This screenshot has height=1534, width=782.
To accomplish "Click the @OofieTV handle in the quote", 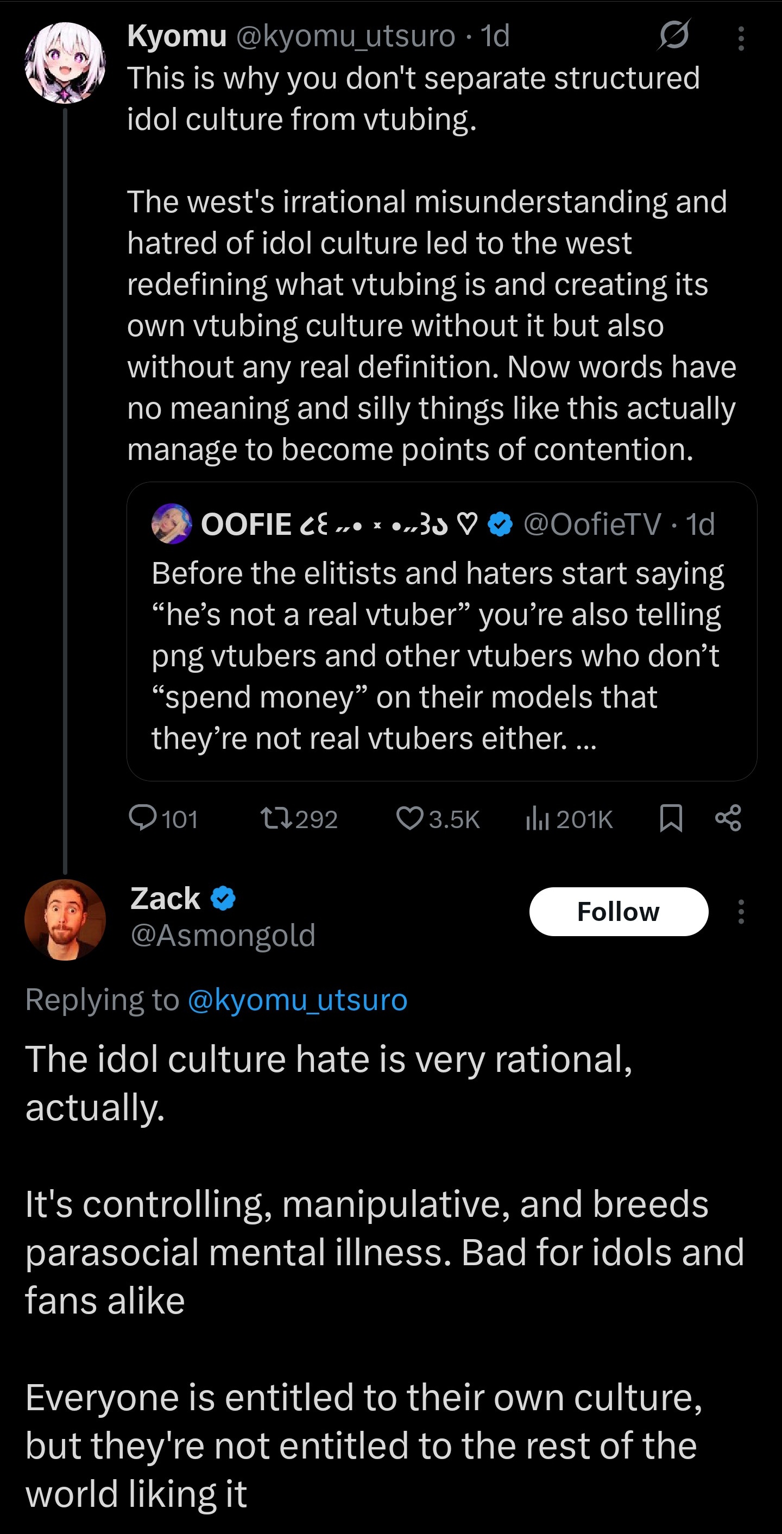I will (592, 524).
